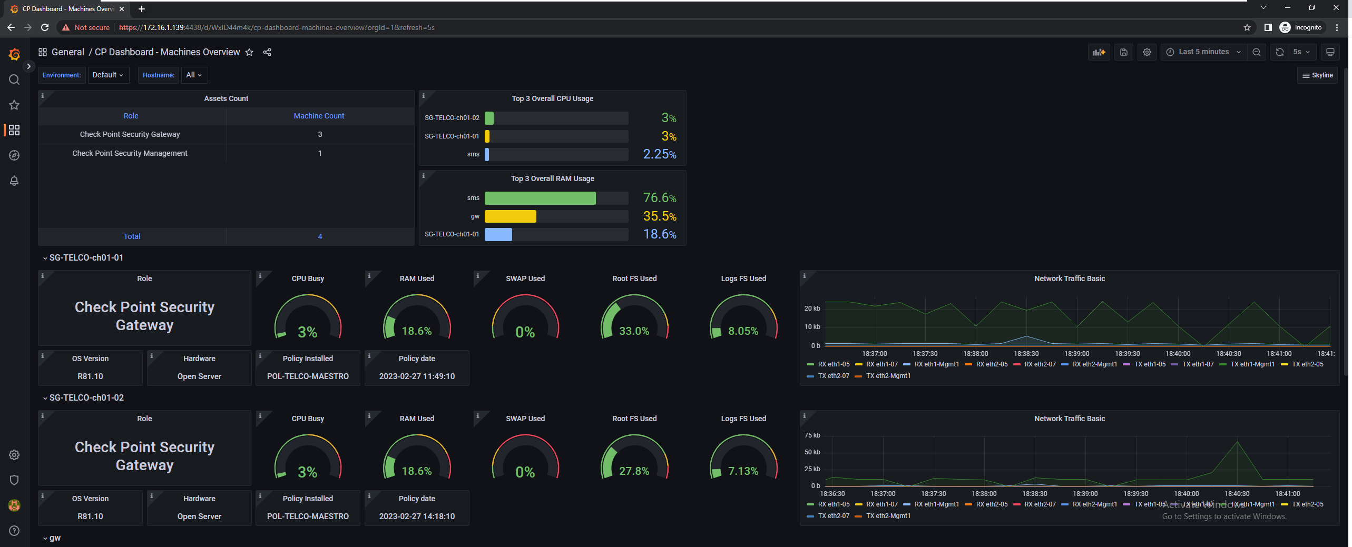
Task: Click the Incognito profile button
Action: [x=1301, y=27]
